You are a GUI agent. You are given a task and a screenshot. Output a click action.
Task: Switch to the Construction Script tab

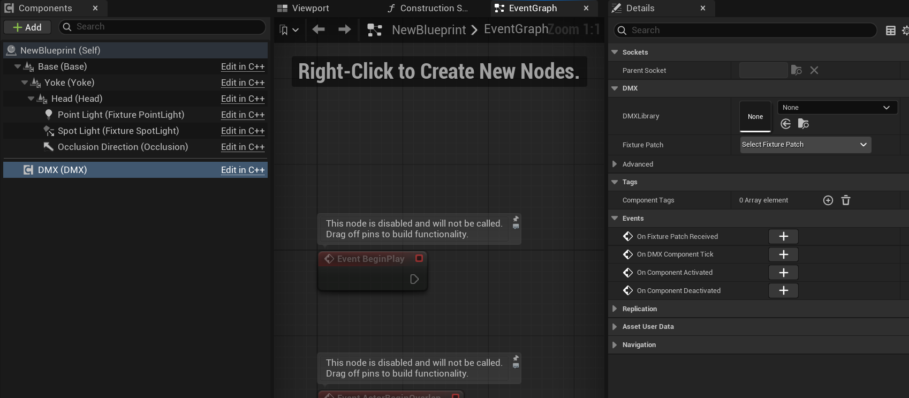(428, 8)
